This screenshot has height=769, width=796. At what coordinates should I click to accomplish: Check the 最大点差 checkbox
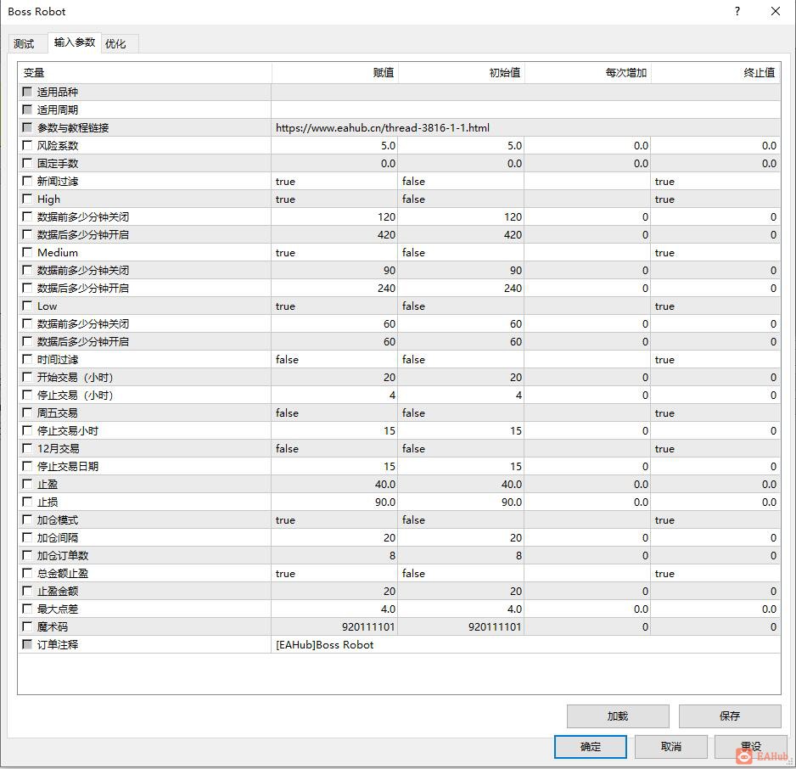point(27,609)
